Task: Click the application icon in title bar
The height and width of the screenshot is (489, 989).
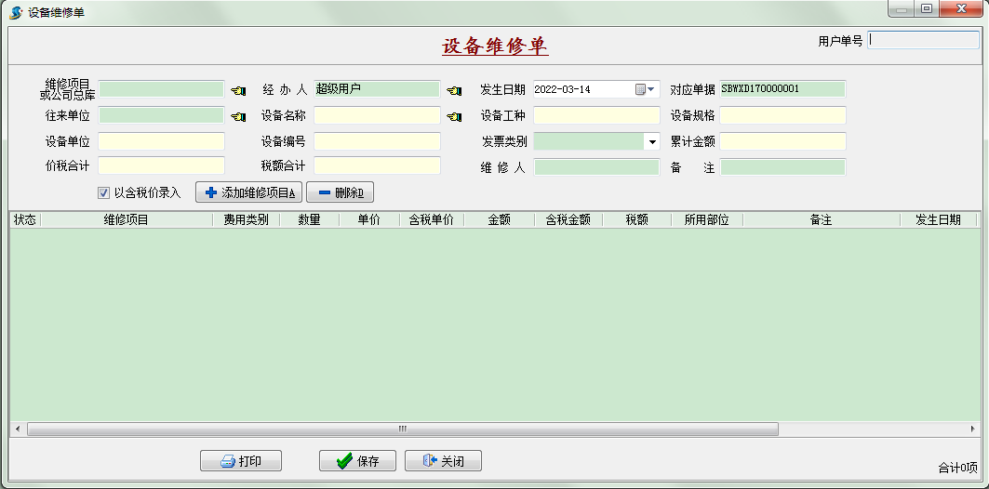Action: point(16,11)
